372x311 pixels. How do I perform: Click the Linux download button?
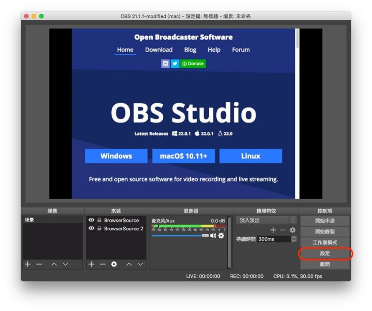tap(251, 156)
